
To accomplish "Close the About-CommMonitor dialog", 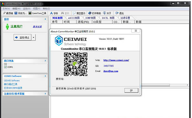I will coord(136,31).
